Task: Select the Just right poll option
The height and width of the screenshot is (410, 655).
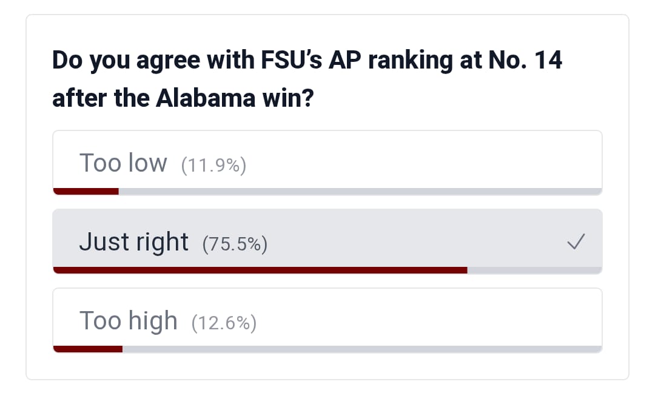Action: pos(327,241)
